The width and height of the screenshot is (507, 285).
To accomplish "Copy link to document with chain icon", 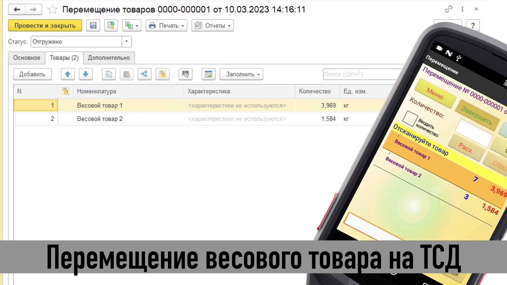I will 449,9.
